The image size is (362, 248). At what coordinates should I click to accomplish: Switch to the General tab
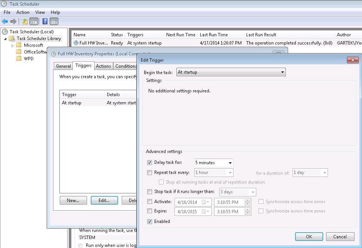point(63,66)
